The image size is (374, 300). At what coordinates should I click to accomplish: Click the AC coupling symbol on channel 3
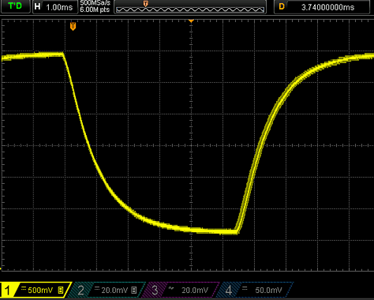(171, 288)
